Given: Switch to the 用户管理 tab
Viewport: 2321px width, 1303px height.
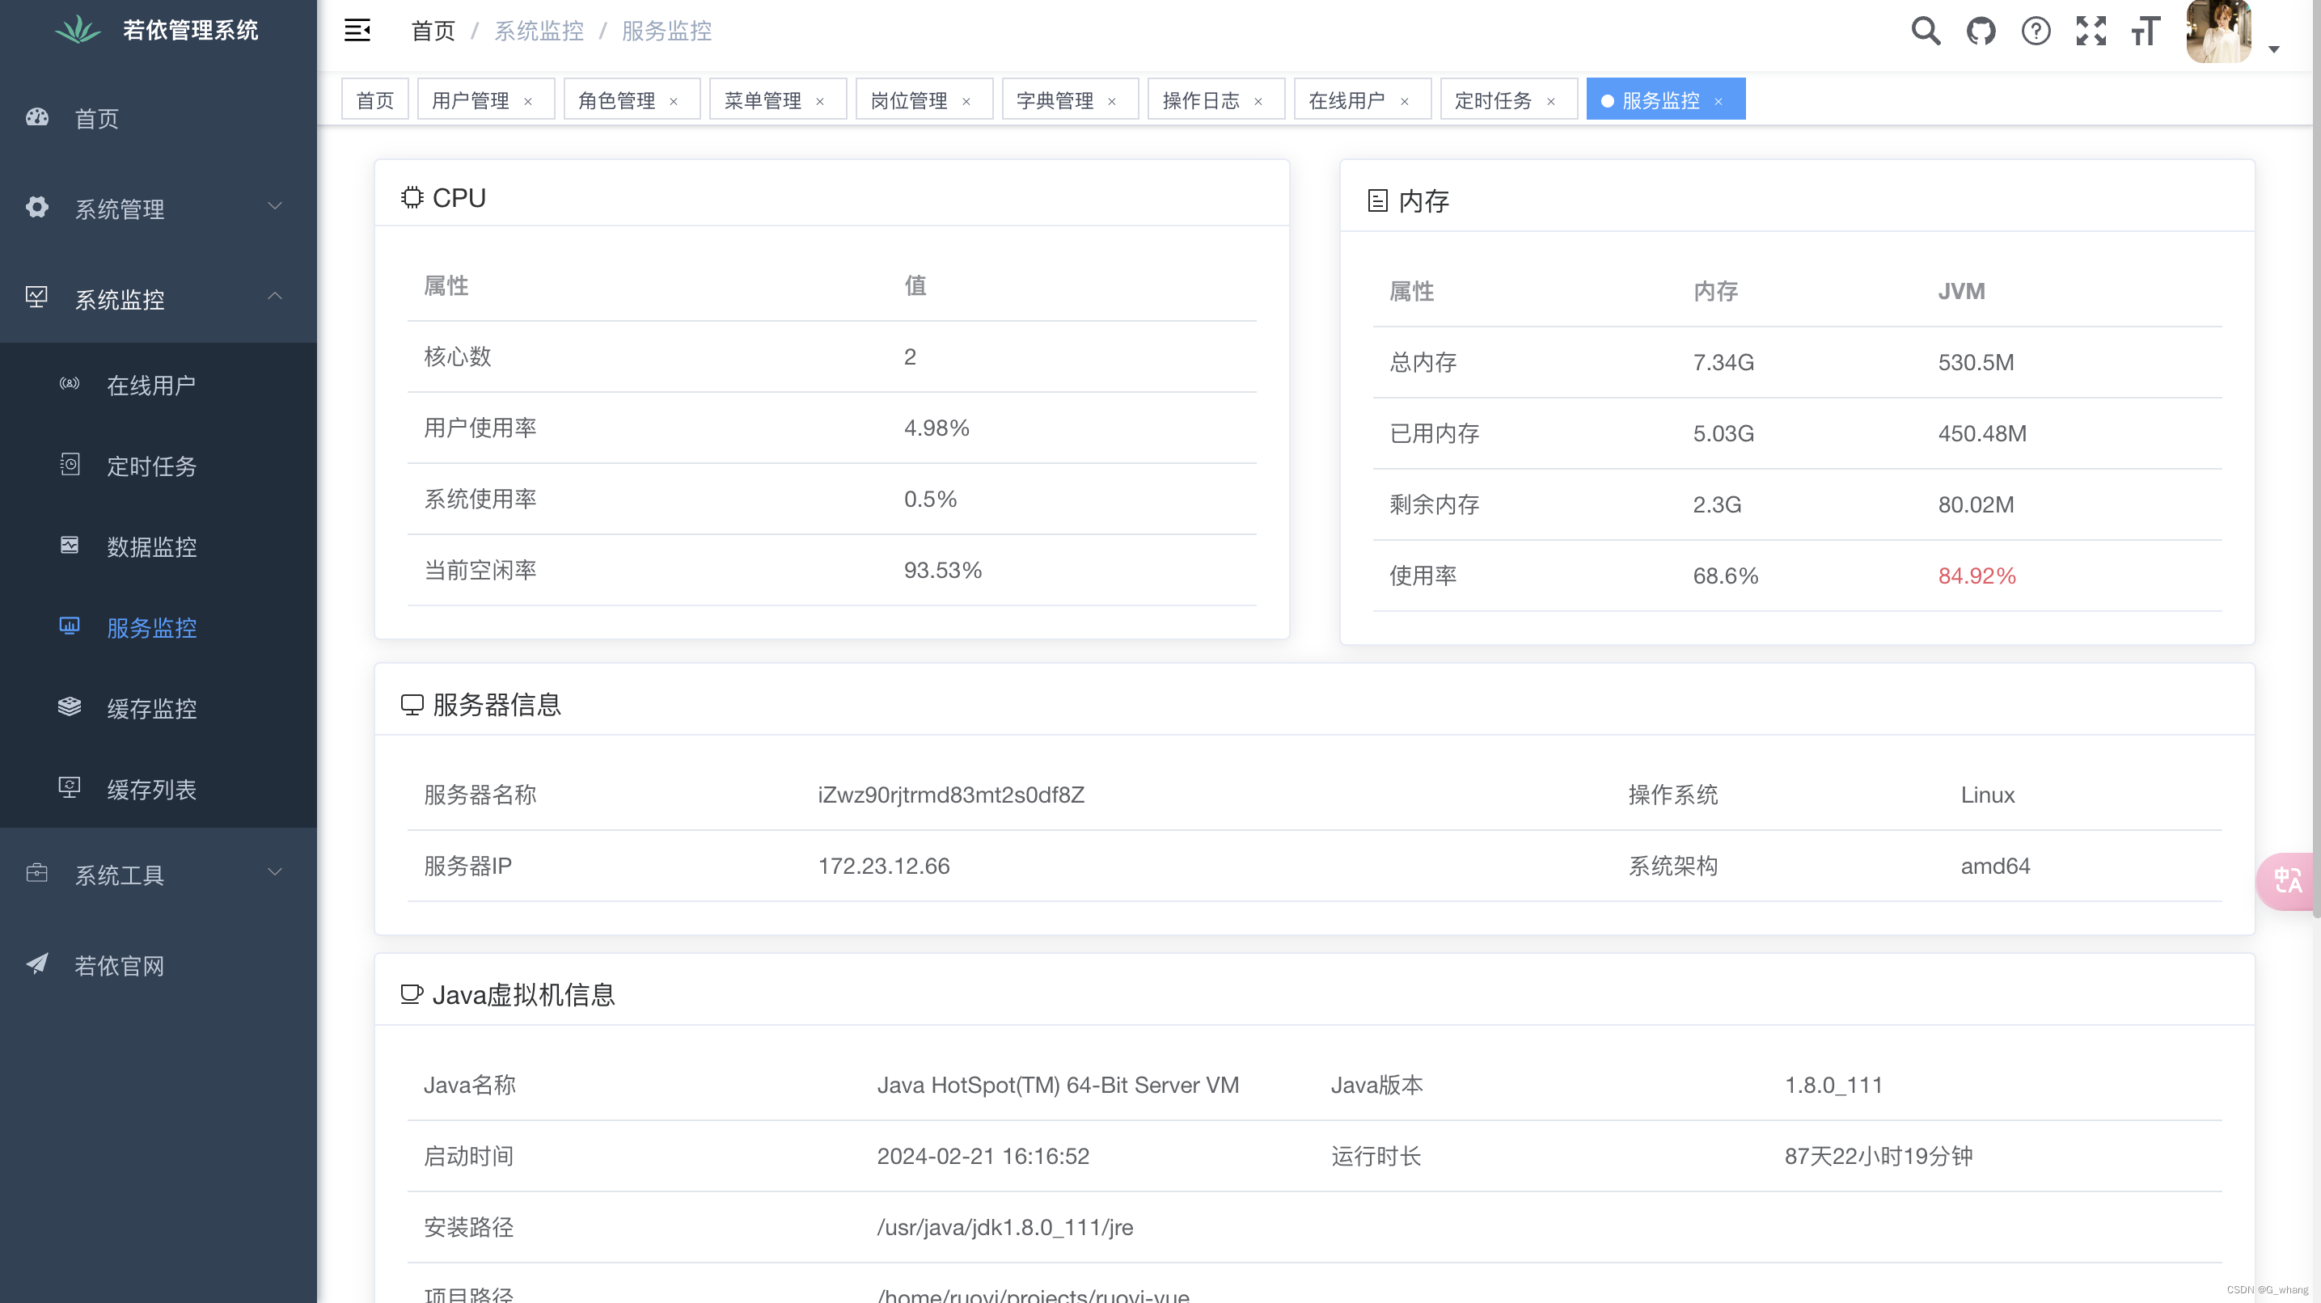Looking at the screenshot, I should click(471, 100).
